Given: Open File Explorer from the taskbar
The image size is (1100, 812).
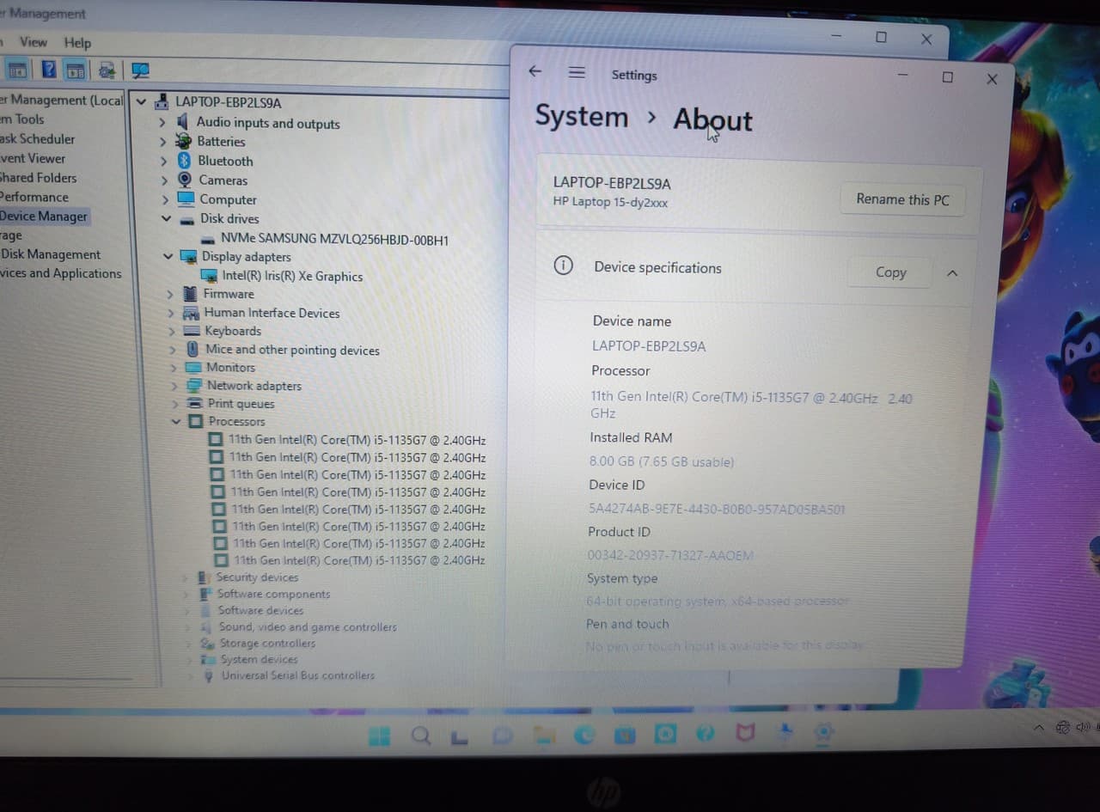Looking at the screenshot, I should 543,736.
